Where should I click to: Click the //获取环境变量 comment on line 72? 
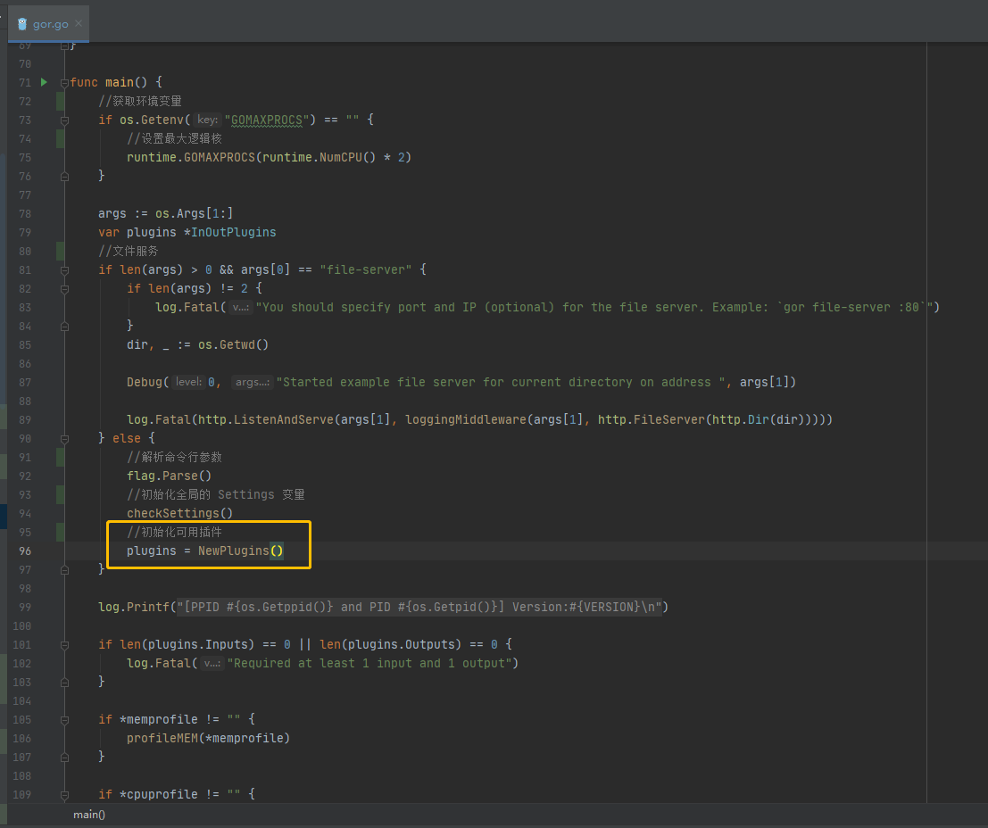[140, 101]
